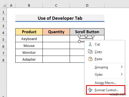
Task: Expand the Grouping submenu arrow
Action: click(122, 67)
